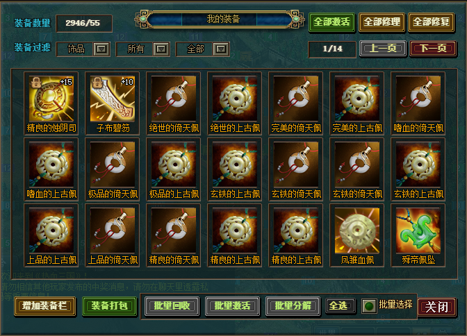
Task: Click the green 舜帝佩坠 pendant icon
Action: pos(418,230)
